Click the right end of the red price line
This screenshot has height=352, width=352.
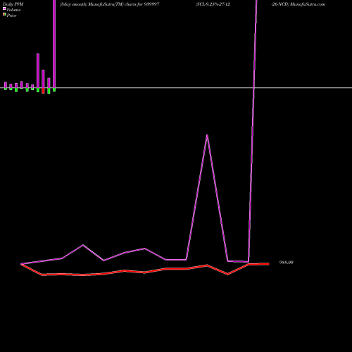pyautogui.click(x=269, y=264)
